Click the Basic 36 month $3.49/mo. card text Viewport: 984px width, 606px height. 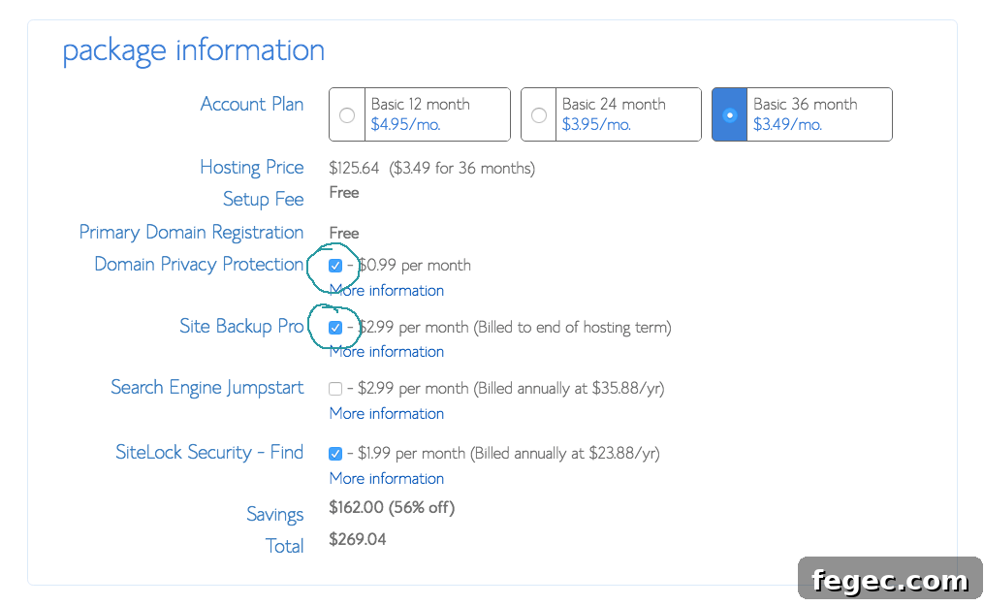806,114
